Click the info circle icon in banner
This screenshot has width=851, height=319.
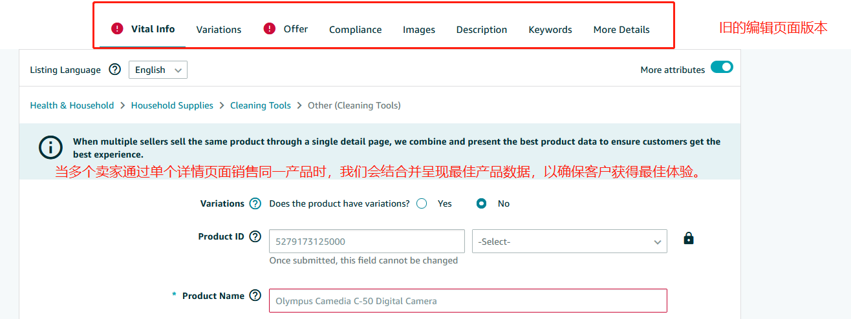point(50,148)
